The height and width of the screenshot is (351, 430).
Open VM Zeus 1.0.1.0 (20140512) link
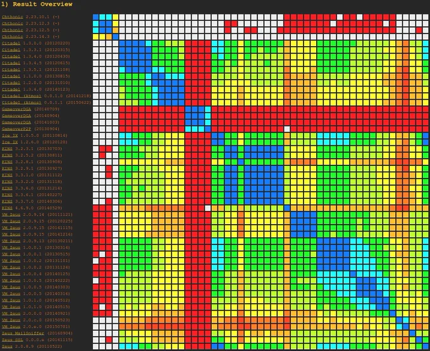tap(11, 300)
